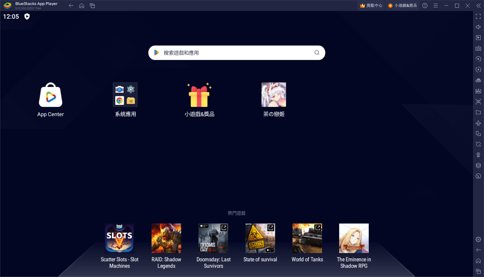Collapse the sidebar with double-chevron arrow
The height and width of the screenshot is (277, 484).
(x=478, y=6)
